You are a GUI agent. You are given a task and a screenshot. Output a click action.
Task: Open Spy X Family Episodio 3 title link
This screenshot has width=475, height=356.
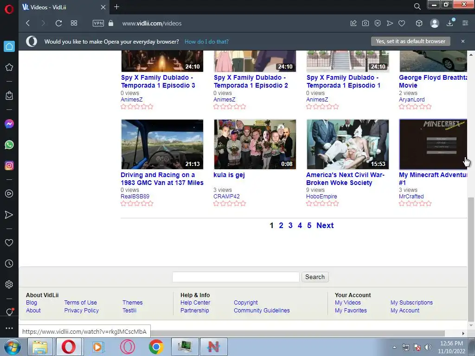point(158,82)
